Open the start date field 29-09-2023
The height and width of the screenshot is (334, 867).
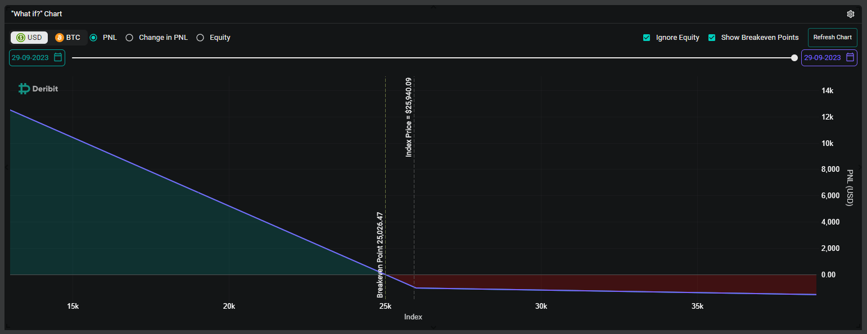coord(37,57)
